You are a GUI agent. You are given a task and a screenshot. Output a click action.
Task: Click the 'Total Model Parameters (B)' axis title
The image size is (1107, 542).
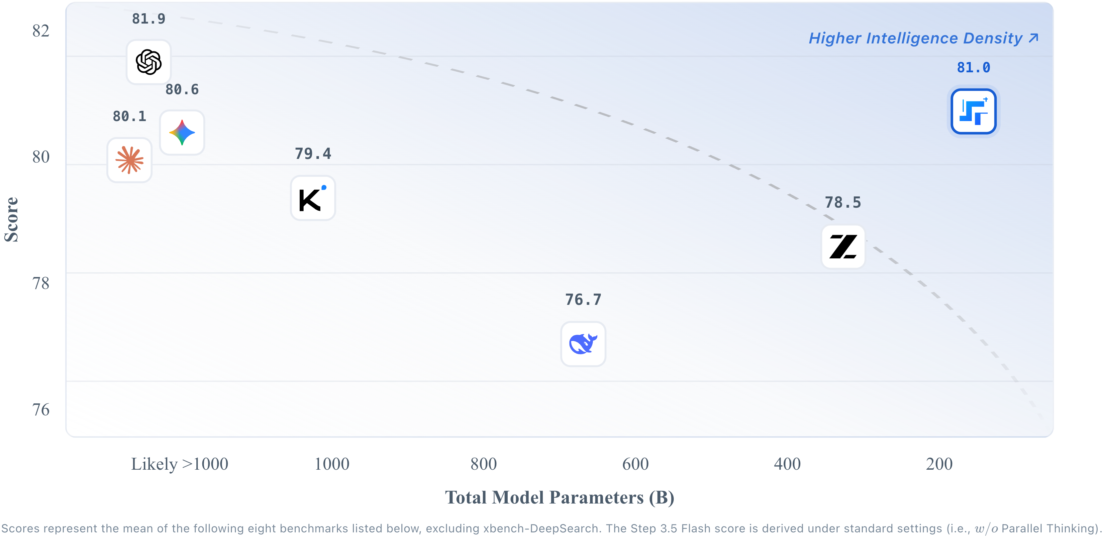559,497
